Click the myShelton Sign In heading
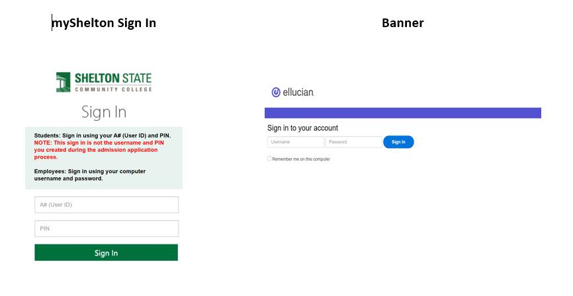The width and height of the screenshot is (573, 296). pos(105,23)
